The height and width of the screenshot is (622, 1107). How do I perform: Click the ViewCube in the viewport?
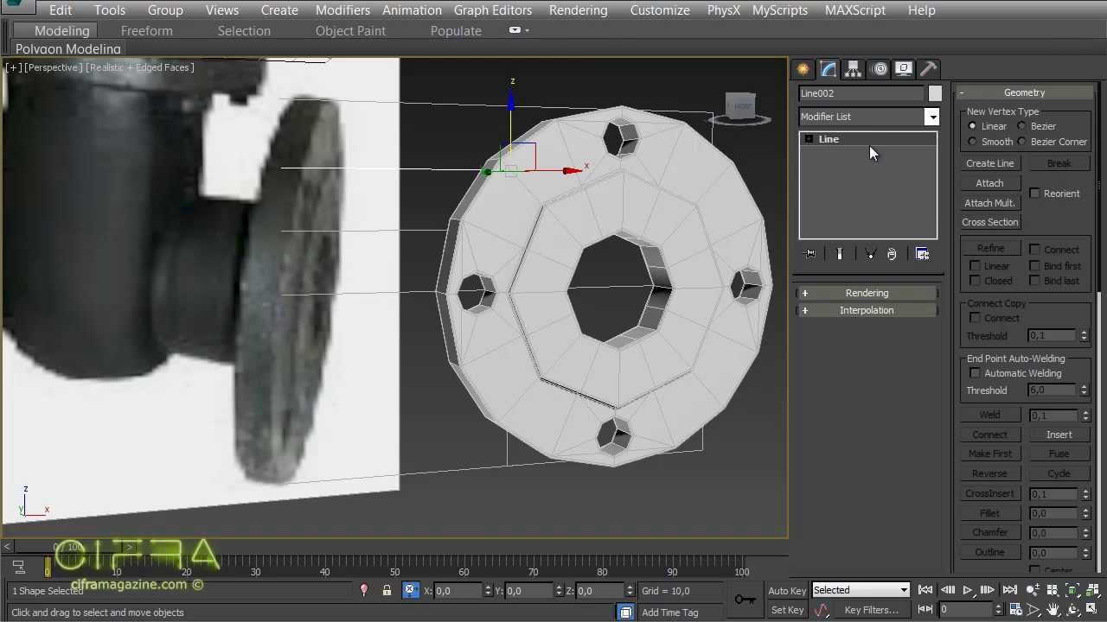click(740, 108)
